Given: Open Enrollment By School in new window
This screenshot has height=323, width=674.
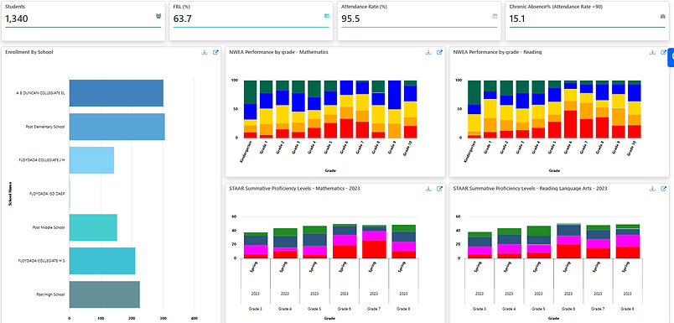Looking at the screenshot, I should click(215, 53).
